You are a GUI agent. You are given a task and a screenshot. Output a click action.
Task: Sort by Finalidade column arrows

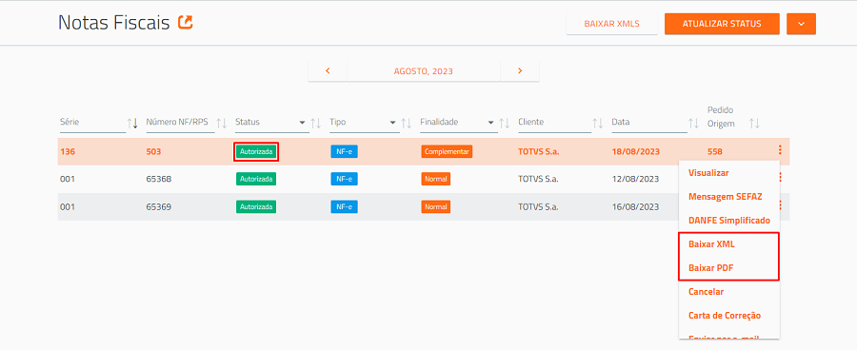(x=505, y=124)
